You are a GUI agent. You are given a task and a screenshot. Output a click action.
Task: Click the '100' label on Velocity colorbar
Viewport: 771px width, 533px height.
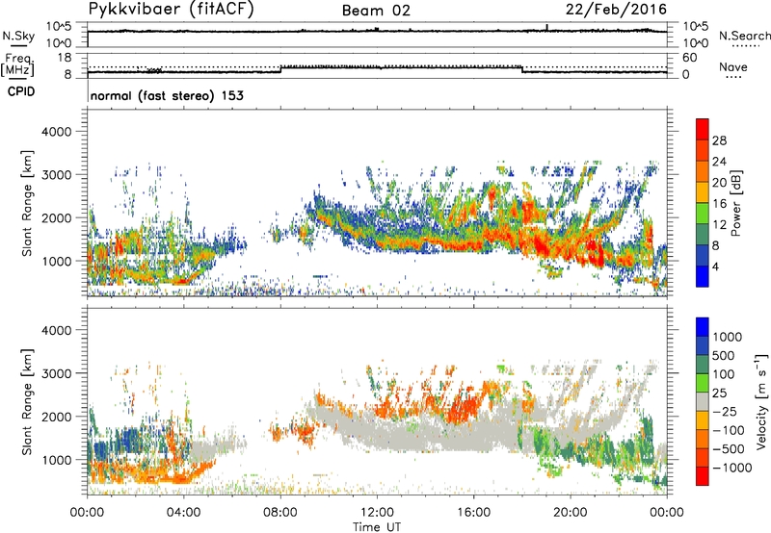click(x=724, y=374)
